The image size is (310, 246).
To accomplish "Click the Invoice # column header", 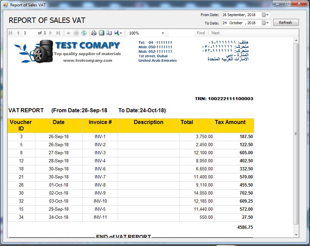I will click(100, 125).
